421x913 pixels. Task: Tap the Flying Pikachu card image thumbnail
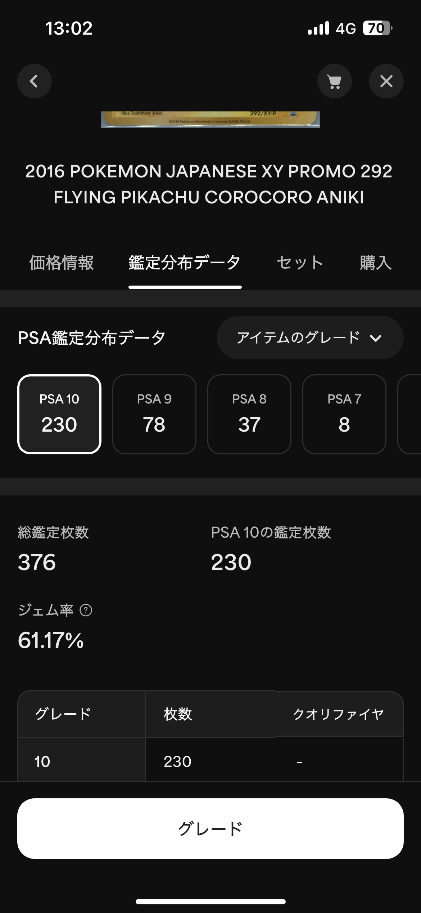[x=210, y=119]
